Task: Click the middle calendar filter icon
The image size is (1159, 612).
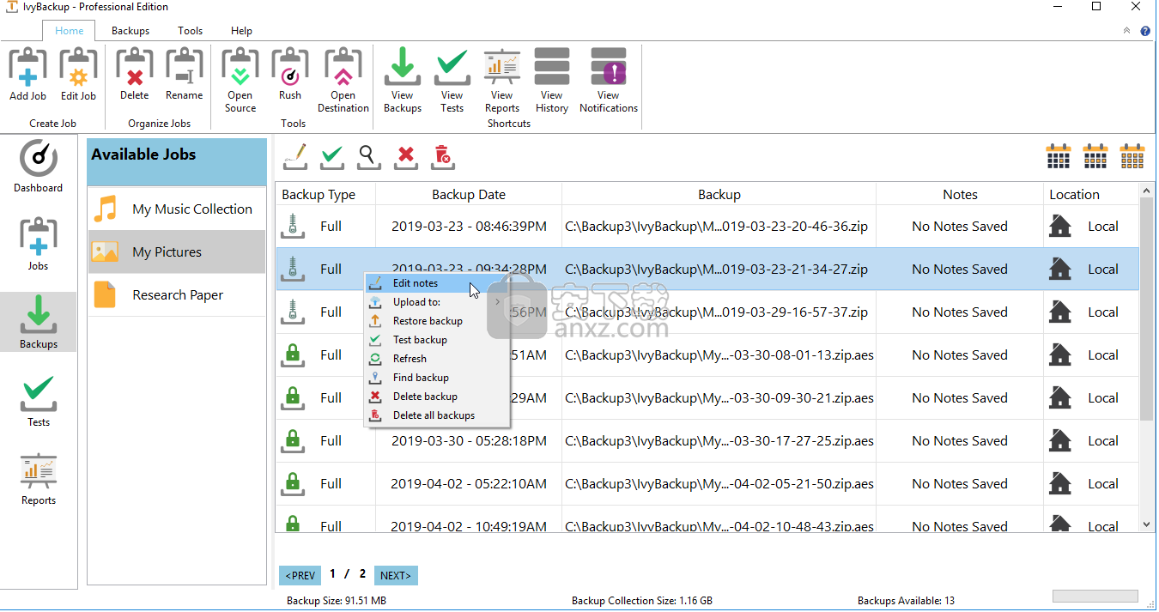Action: click(1095, 156)
